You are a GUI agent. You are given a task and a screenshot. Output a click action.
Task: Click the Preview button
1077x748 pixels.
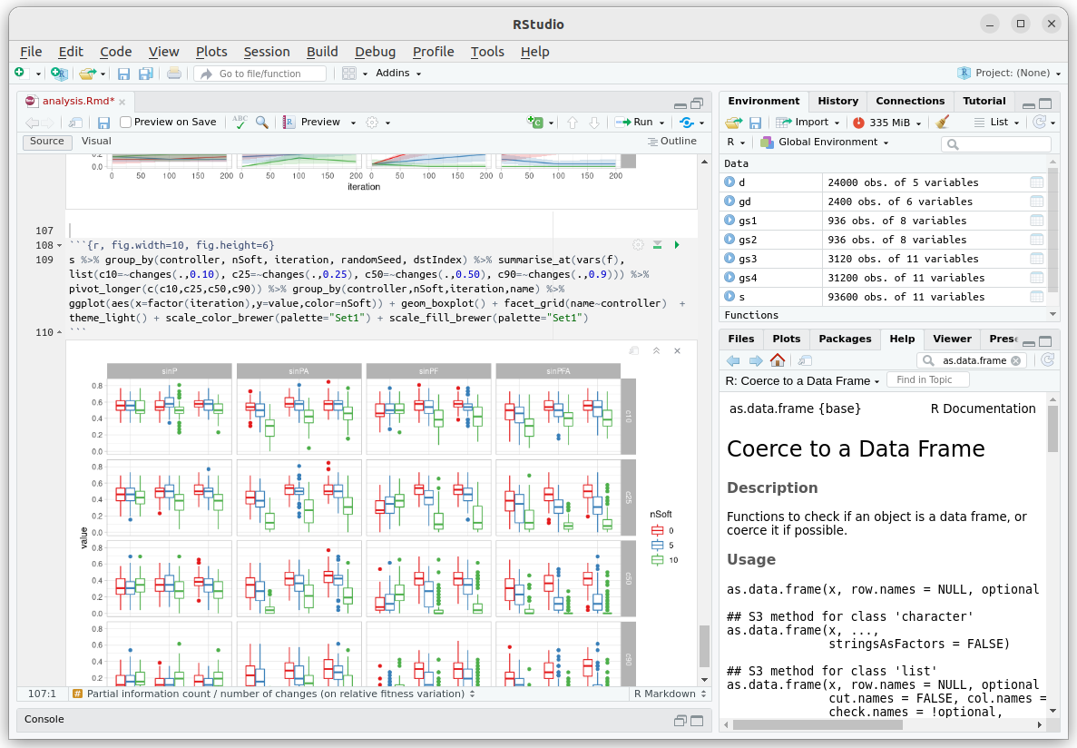click(312, 122)
